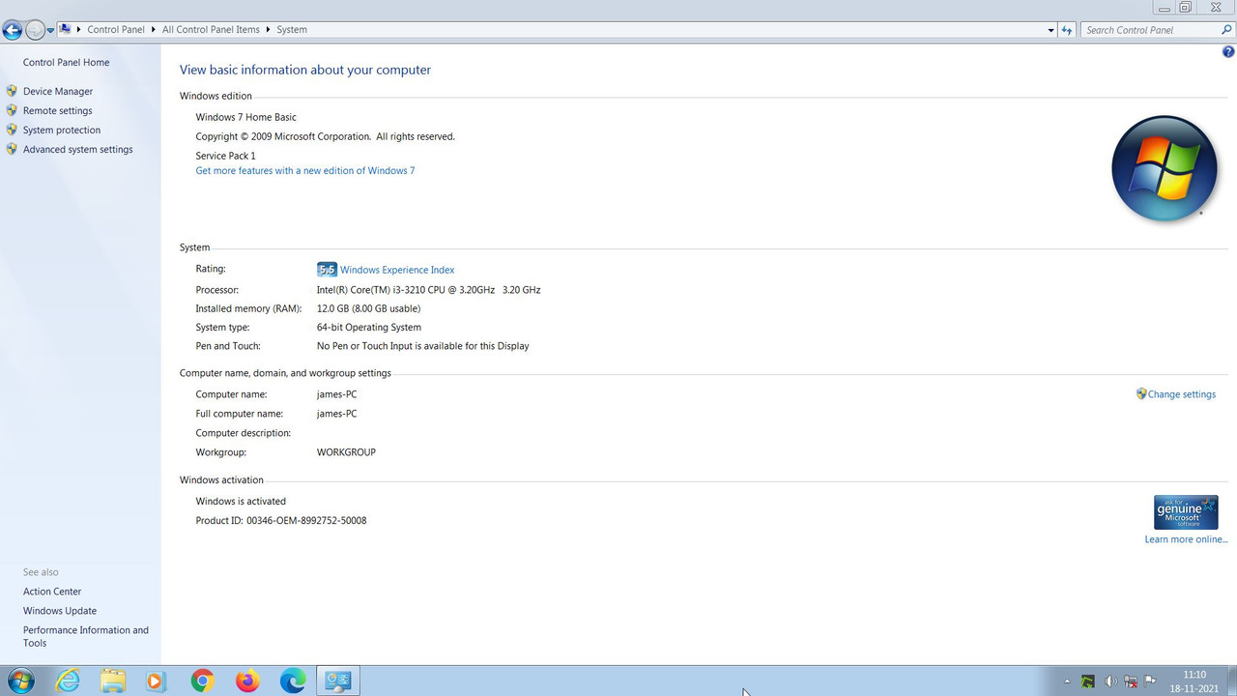This screenshot has width=1237, height=696.
Task: Click the james-PC full computer name value
Action: (336, 414)
